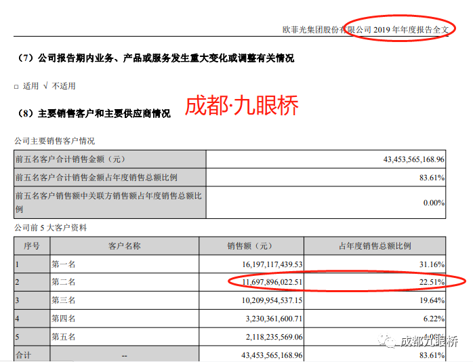This screenshot has width=473, height=362.
Task: Click the red 成都·九眼桥 annotation text
Action: click(x=242, y=105)
